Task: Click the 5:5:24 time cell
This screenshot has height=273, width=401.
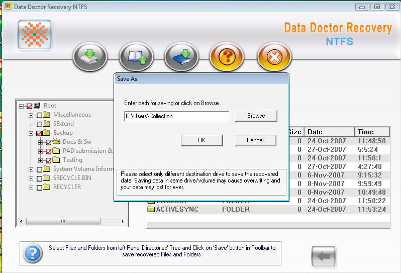Action: point(368,149)
